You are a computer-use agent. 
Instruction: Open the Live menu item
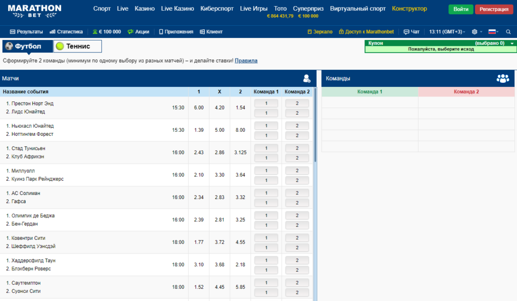(x=123, y=9)
